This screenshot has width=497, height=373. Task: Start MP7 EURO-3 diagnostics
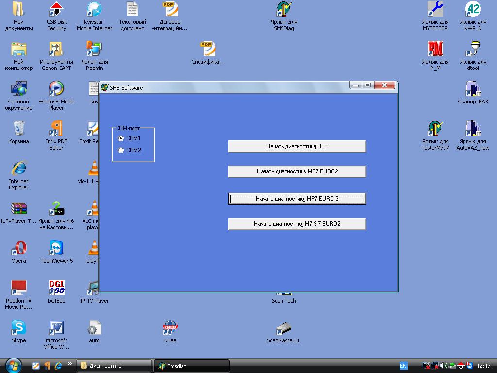(x=297, y=199)
